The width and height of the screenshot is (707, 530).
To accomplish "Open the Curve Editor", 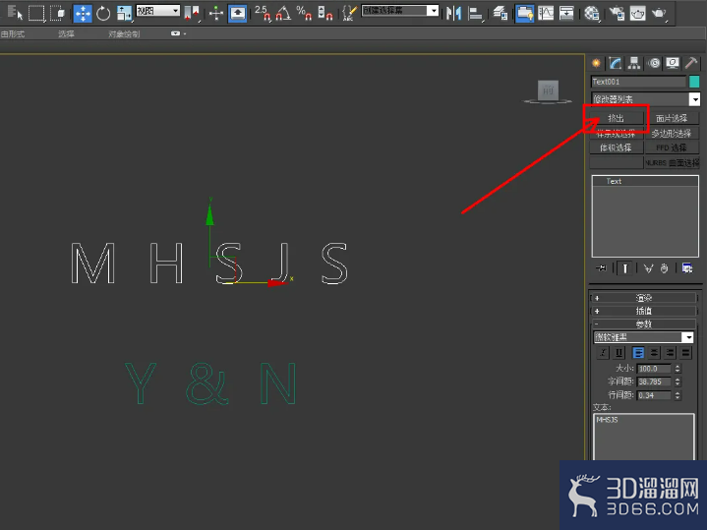I will pyautogui.click(x=546, y=13).
